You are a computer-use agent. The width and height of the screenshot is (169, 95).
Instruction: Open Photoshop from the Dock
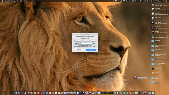coord(102,93)
